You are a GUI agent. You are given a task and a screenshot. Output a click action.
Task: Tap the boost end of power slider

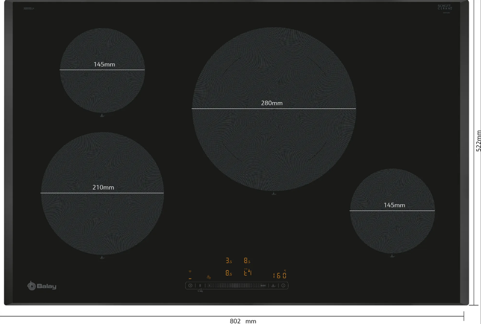[x=263, y=285]
